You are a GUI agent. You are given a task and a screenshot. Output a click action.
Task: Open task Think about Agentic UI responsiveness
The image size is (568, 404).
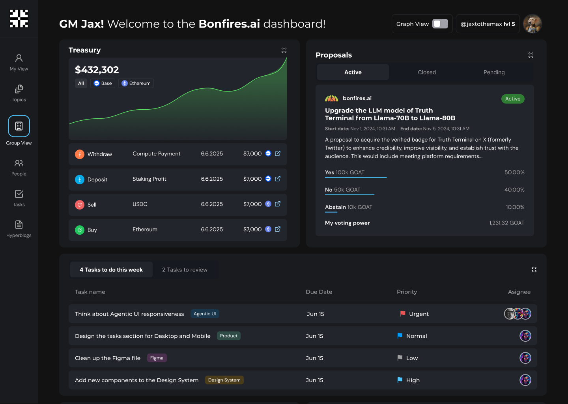coord(129,314)
